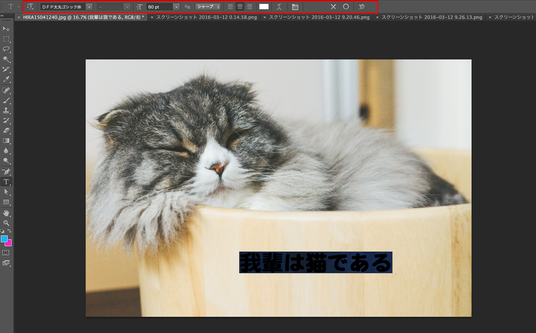Open the シャープ anti-aliasing dropdown
Viewport: 536px width, 333px height.
coord(208,7)
